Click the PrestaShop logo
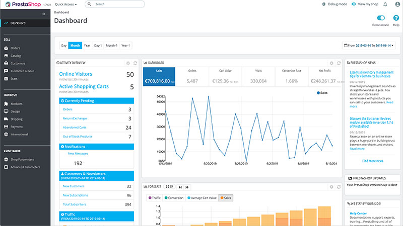The width and height of the screenshot is (403, 226). click(x=23, y=5)
